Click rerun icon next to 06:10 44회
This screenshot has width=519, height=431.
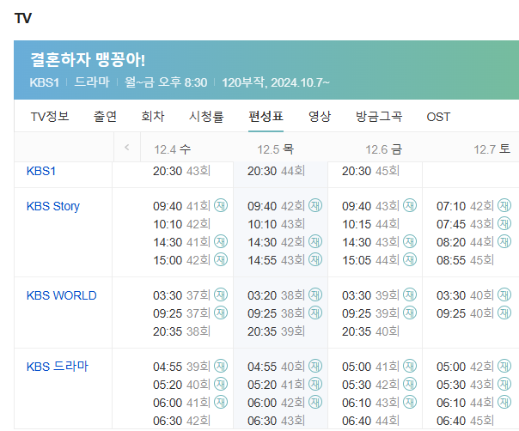pyautogui.click(x=504, y=402)
